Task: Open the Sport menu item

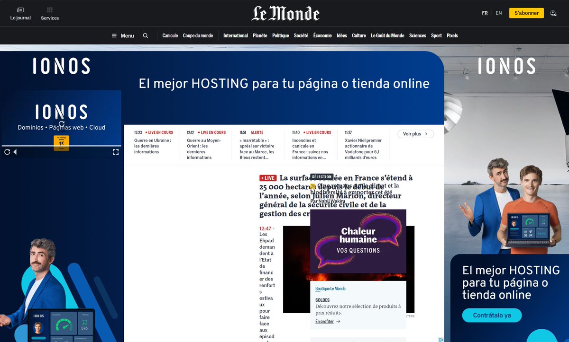Action: point(436,35)
